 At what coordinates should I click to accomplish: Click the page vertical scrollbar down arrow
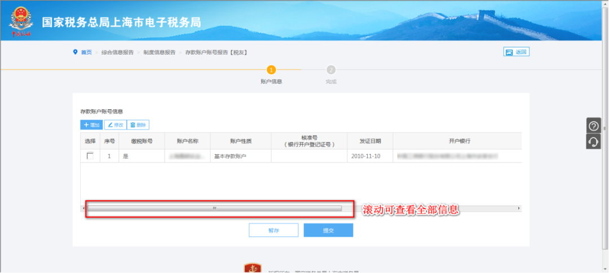click(x=605, y=270)
